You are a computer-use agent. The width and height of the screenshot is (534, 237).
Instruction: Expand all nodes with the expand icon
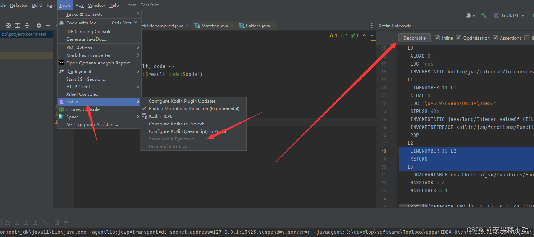17,26
